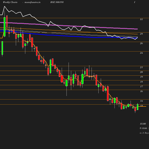Click the price axis label 24

[x=141, y=53]
